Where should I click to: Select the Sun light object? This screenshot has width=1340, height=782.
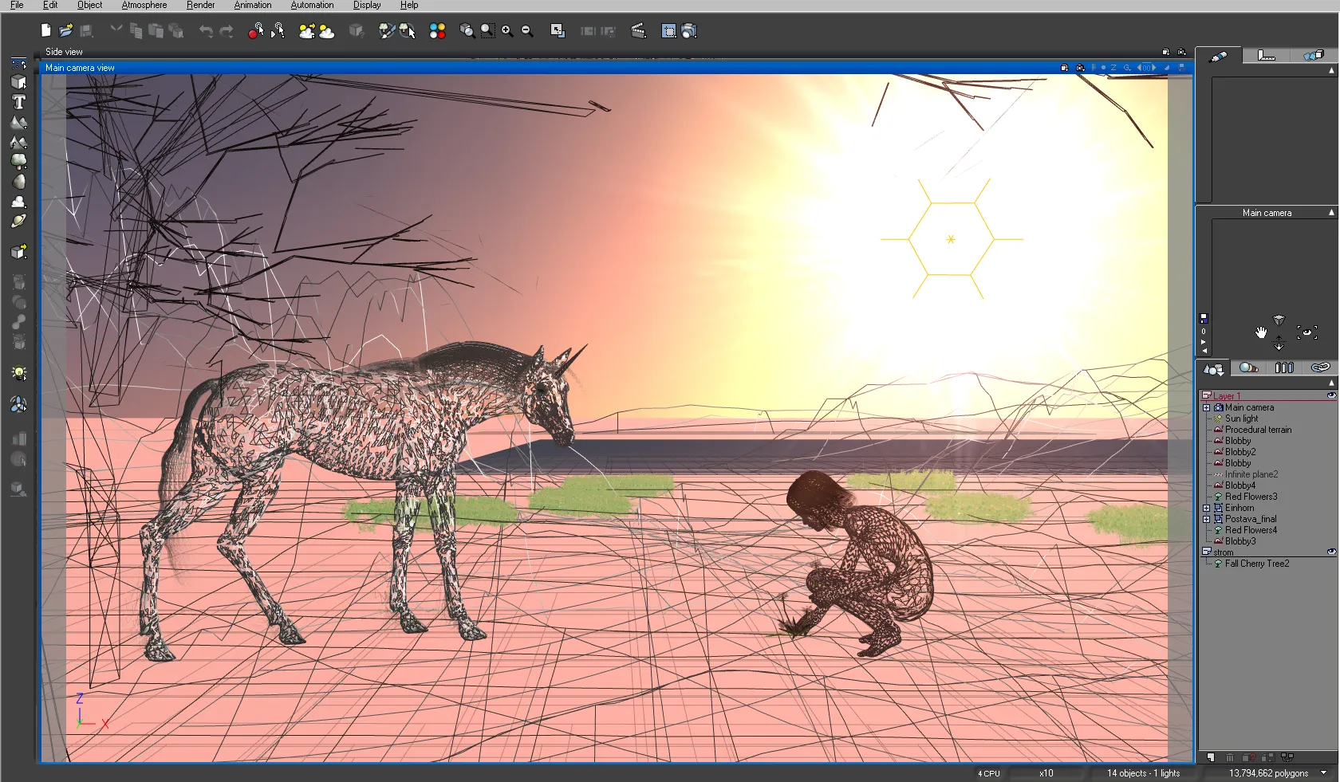(x=1241, y=419)
